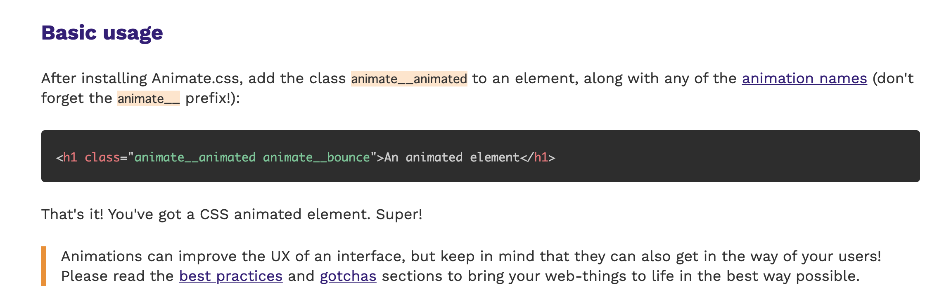Click the word "Animate.css" in first paragraph
The width and height of the screenshot is (944, 304).
[195, 79]
